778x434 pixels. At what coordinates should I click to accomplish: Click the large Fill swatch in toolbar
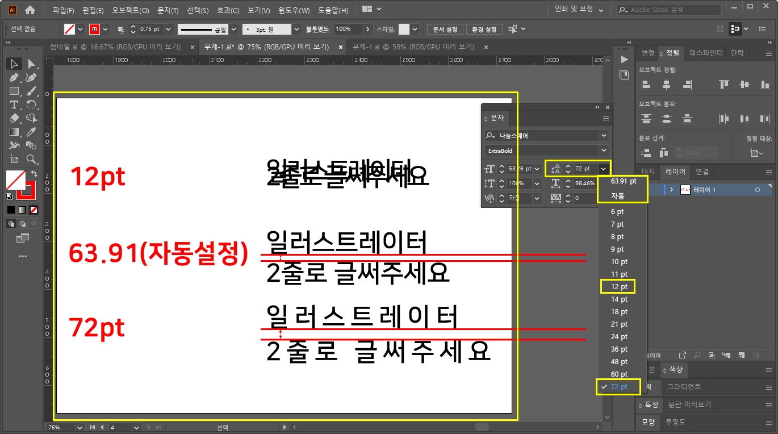pos(15,180)
